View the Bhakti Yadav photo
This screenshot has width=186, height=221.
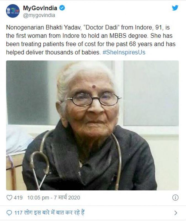pos(92,125)
